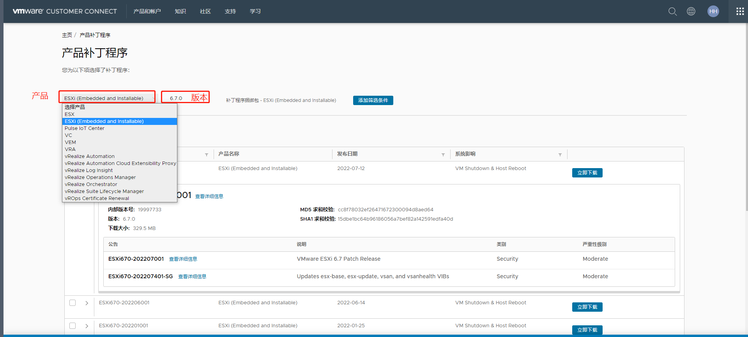748x337 pixels.
Task: Open the 学习 menu
Action: pyautogui.click(x=255, y=11)
